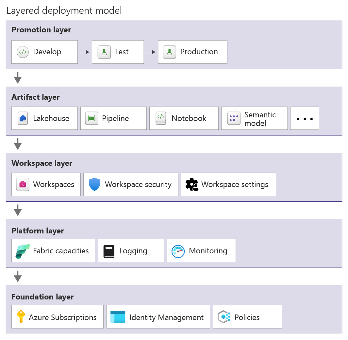Viewport: 348px width, 340px height.
Task: Click the Azure Subscriptions key icon
Action: (21, 317)
